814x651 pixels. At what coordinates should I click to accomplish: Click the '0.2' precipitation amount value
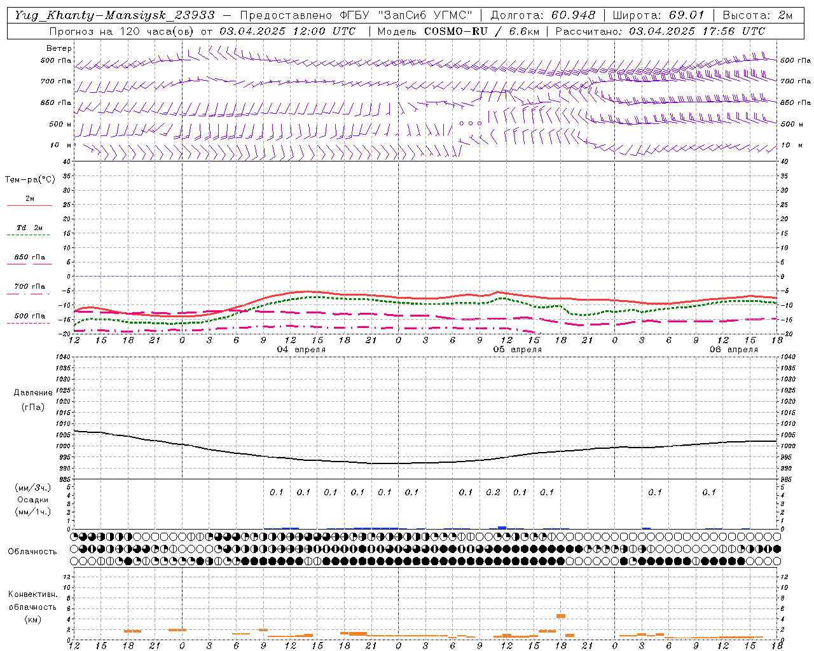click(x=493, y=492)
